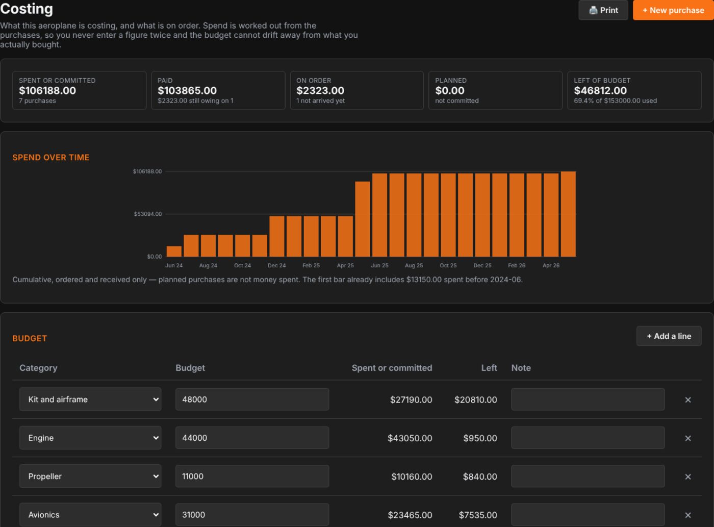The image size is (714, 527).
Task: Open the Engine category dropdown
Action: [x=90, y=438]
